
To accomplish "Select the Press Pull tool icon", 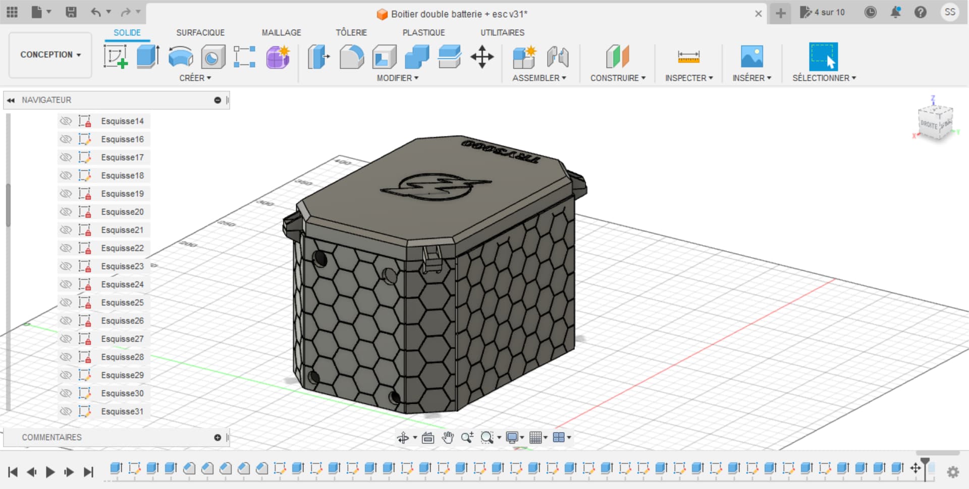I will tap(318, 56).
